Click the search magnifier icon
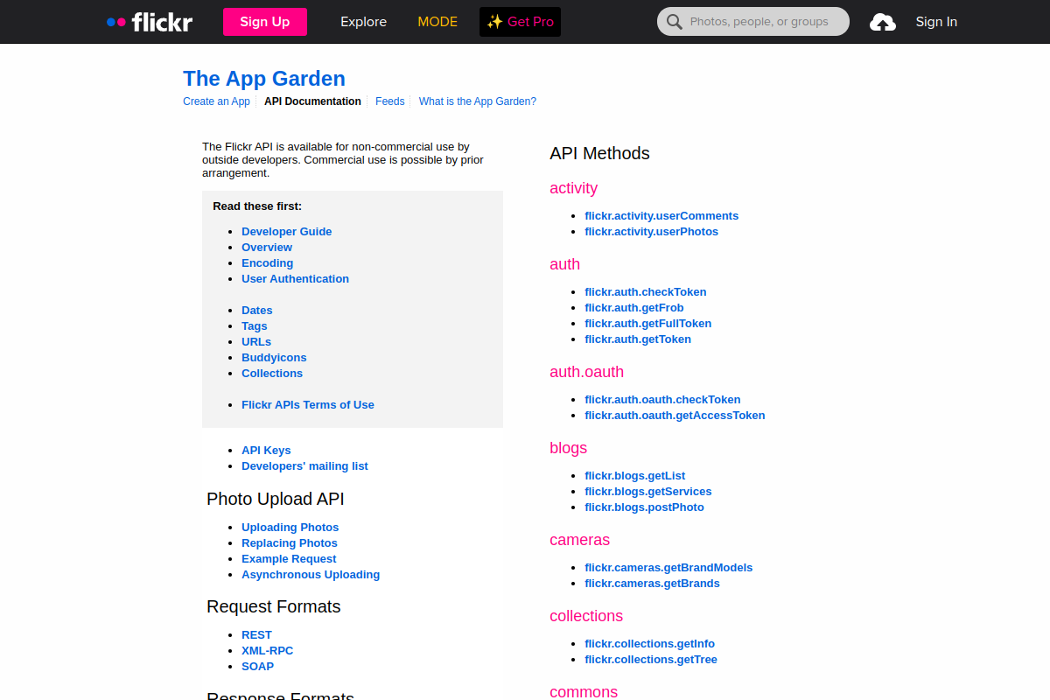The height and width of the screenshot is (700, 1050). pos(674,22)
